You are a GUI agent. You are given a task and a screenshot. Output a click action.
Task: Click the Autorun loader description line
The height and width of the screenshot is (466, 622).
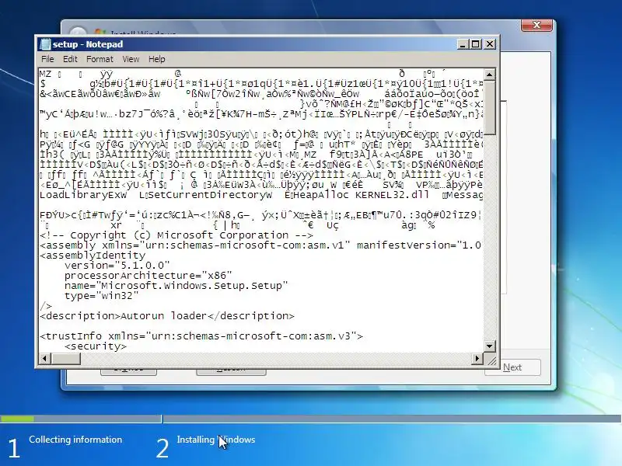(167, 316)
